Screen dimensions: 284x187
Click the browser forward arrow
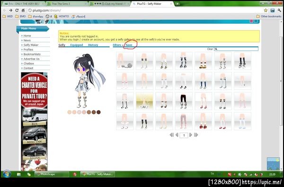[x=11, y=10]
